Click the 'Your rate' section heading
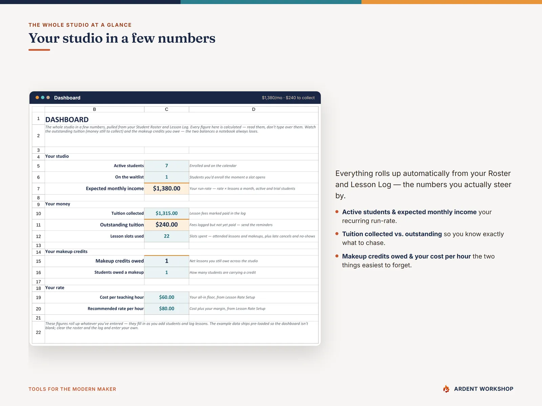The image size is (542, 406). coord(55,288)
